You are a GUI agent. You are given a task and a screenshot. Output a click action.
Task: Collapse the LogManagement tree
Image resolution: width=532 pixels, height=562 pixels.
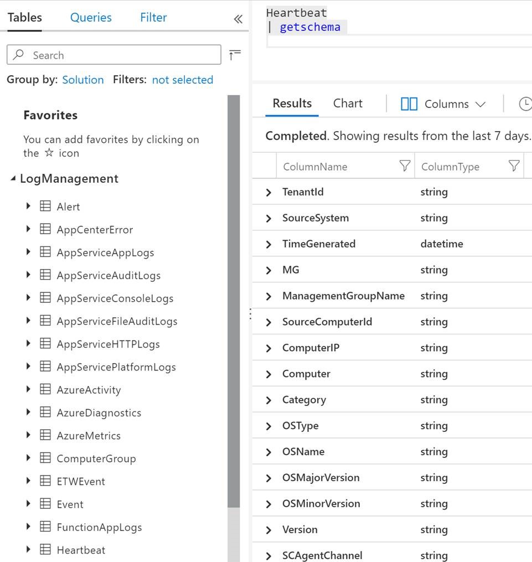coord(13,178)
